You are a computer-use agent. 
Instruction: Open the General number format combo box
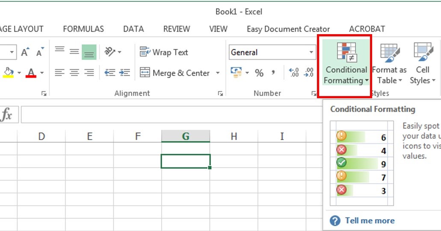pos(272,52)
